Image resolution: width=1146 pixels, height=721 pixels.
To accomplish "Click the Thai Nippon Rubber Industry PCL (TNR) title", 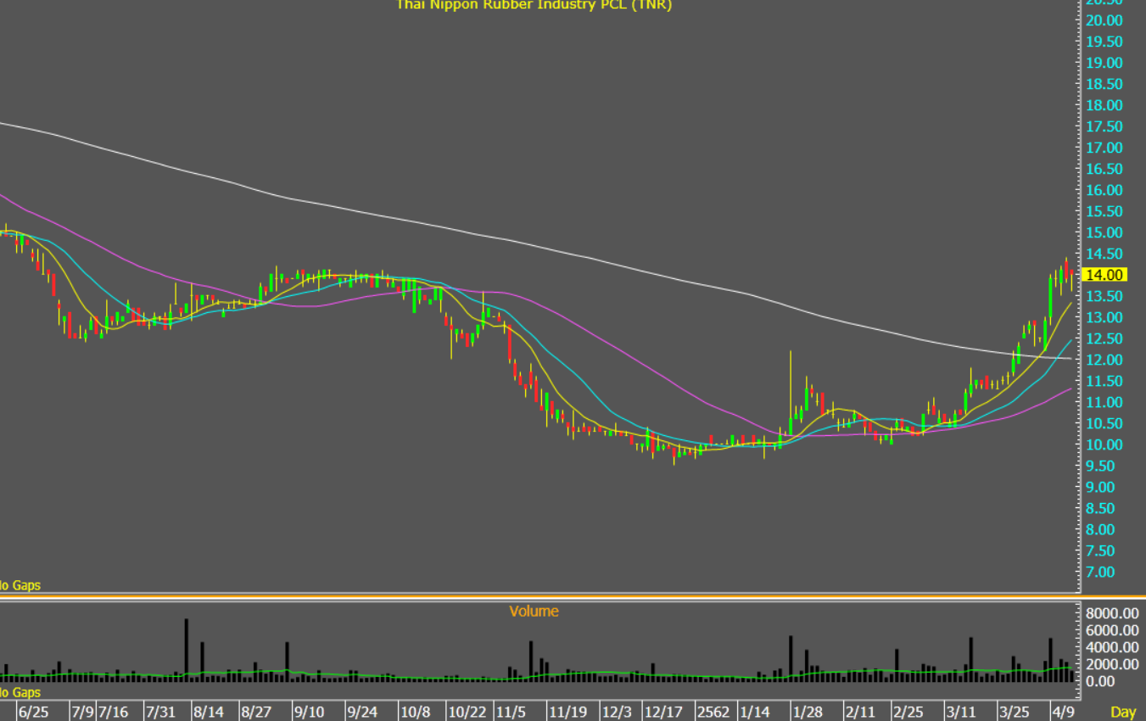I will [x=534, y=4].
